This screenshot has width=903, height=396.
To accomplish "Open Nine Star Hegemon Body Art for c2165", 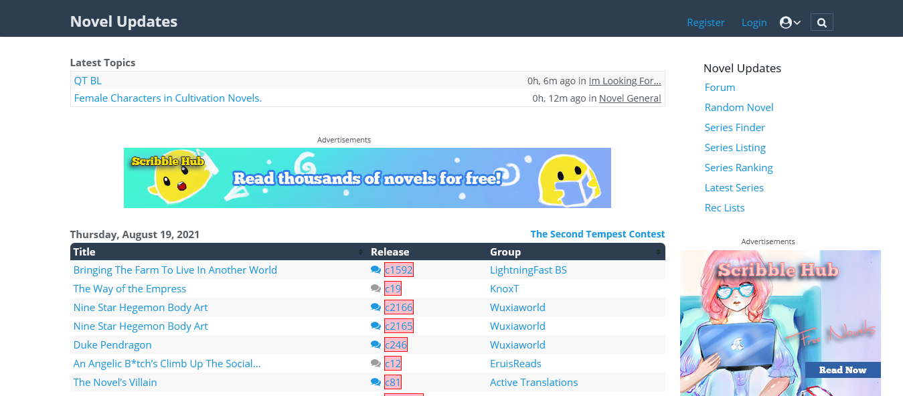I will pos(141,326).
